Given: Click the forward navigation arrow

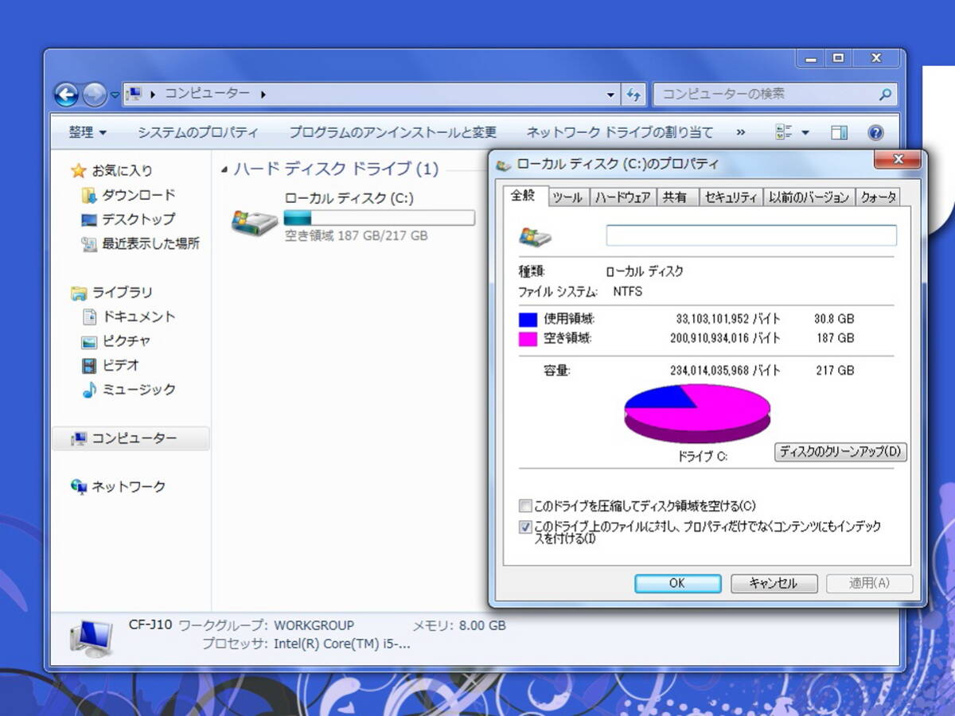Looking at the screenshot, I should (94, 95).
